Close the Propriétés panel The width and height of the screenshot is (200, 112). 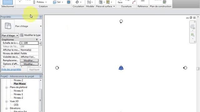point(41,17)
